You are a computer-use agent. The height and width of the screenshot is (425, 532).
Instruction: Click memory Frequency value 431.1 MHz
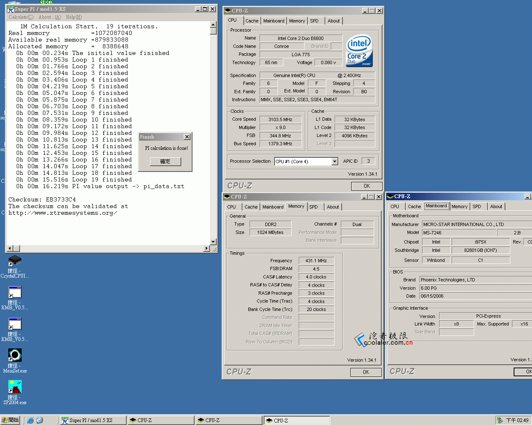point(316,261)
